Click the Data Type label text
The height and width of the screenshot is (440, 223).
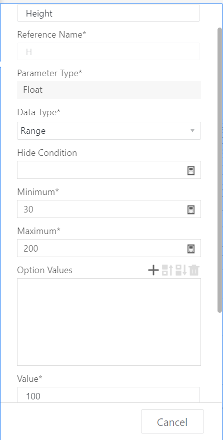(x=38, y=112)
